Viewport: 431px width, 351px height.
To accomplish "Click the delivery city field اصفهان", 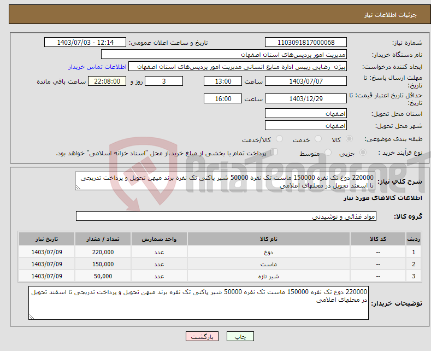I will point(306,125).
